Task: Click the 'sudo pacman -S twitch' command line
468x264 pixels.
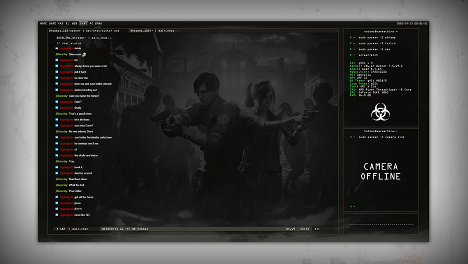Action: pos(377,43)
